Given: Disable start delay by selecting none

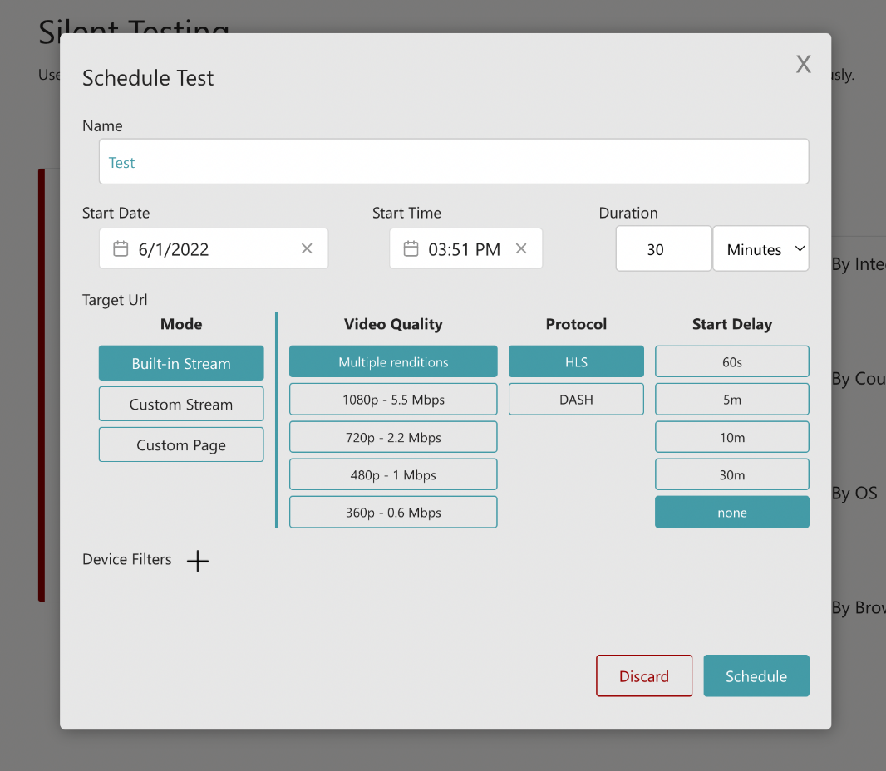Looking at the screenshot, I should pyautogui.click(x=731, y=512).
